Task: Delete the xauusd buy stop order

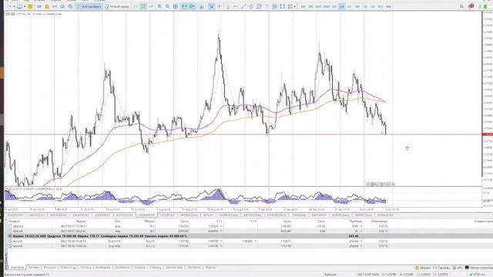Action: click(361, 246)
